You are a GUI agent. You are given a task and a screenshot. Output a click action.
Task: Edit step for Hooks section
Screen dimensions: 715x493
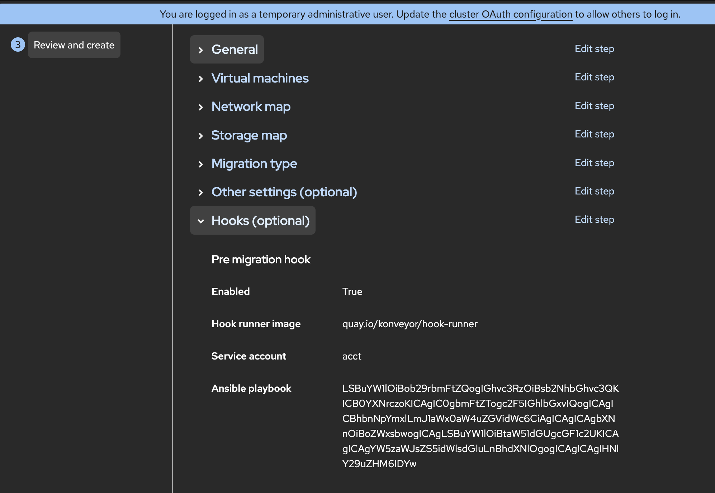(594, 220)
